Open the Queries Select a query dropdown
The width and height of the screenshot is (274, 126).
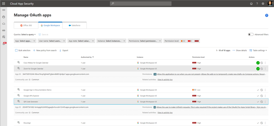pos(29,35)
